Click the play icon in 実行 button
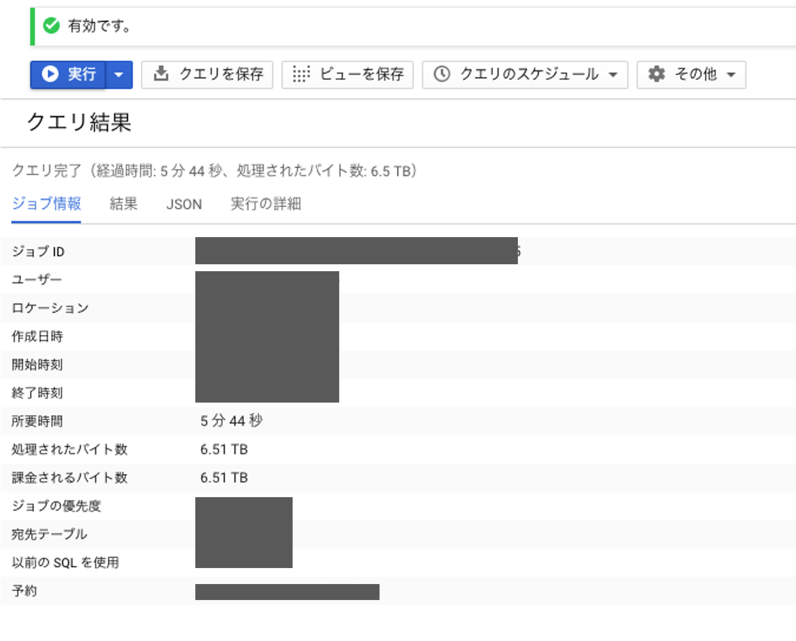The image size is (796, 641). 50,74
